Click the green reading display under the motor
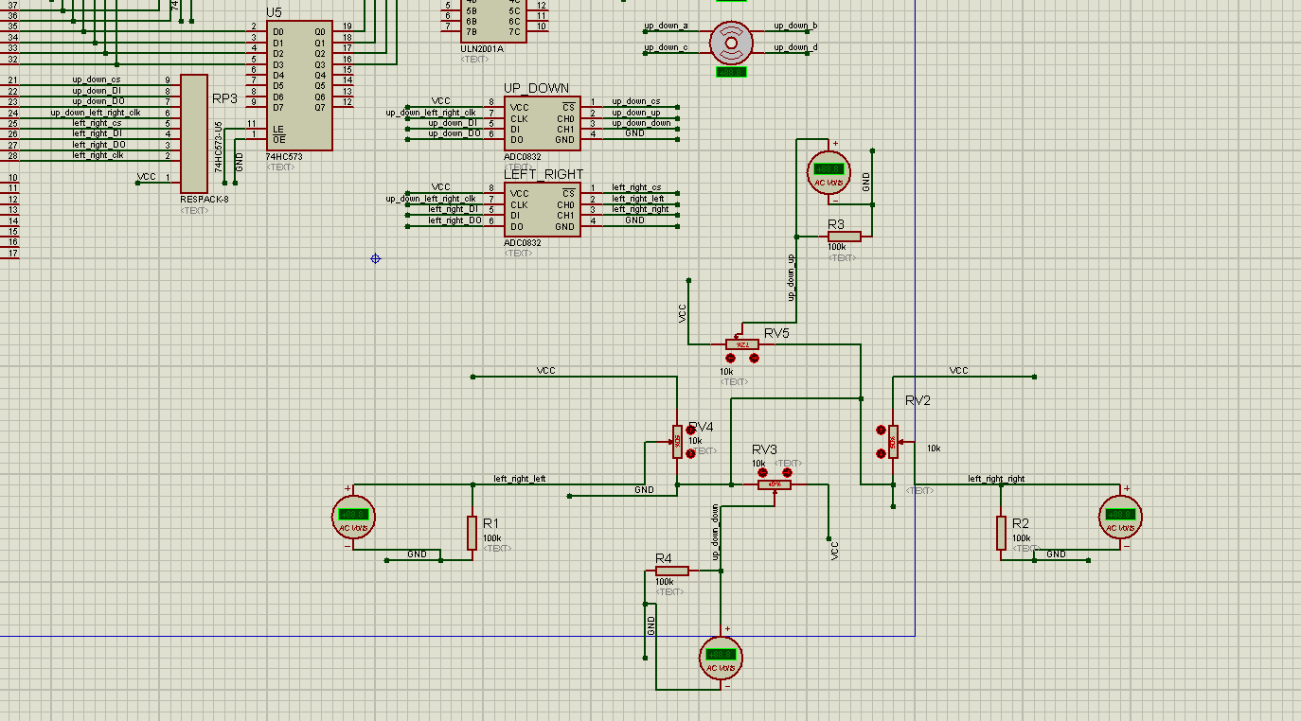The height and width of the screenshot is (721, 1301). click(x=730, y=72)
